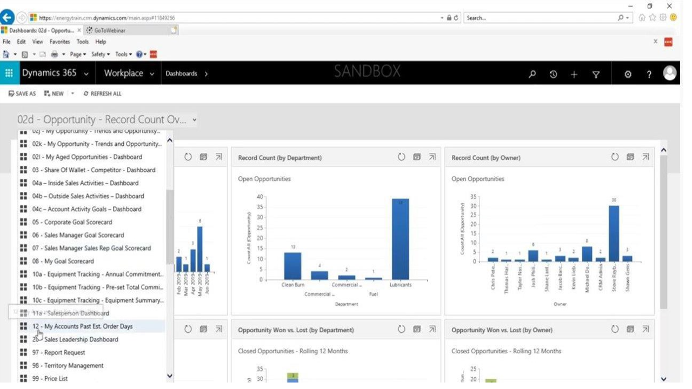This screenshot has width=692, height=389.
Task: Expand the Dynamics 365 dropdown chevron
Action: pyautogui.click(x=86, y=73)
